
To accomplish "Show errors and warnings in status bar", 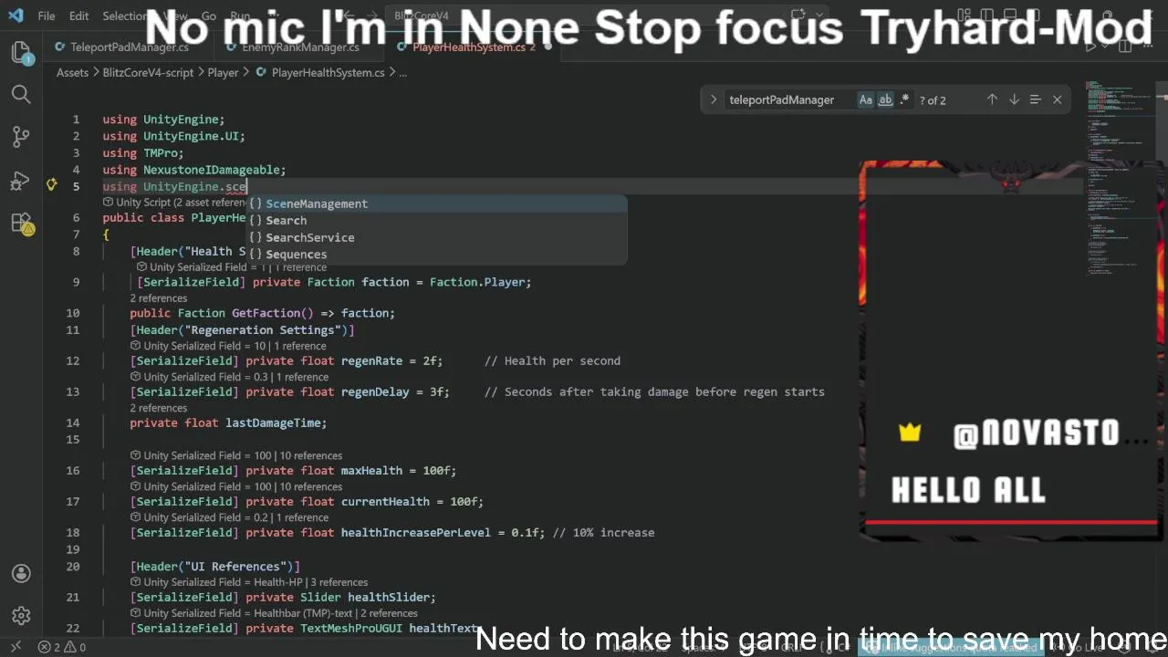I will click(62, 647).
